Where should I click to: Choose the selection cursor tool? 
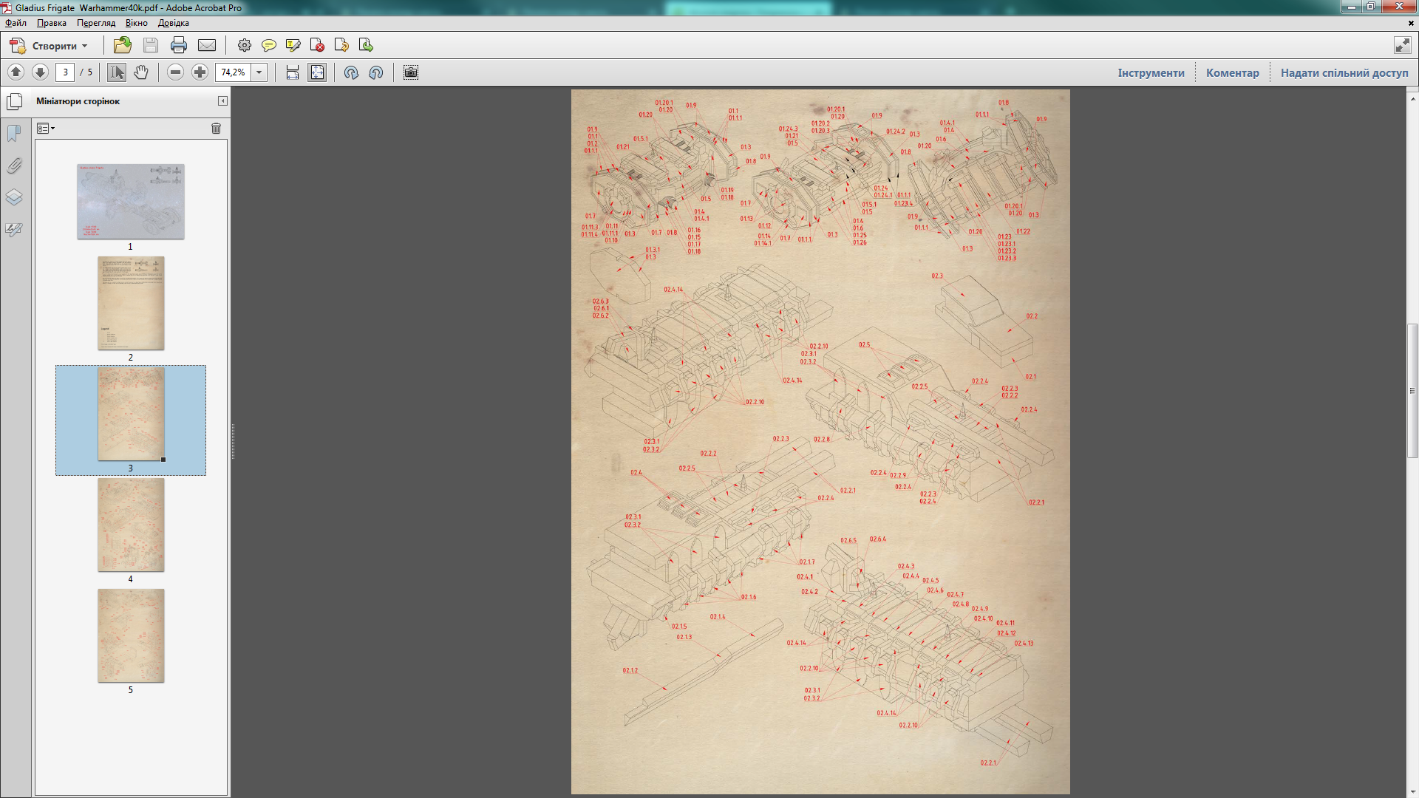[117, 72]
